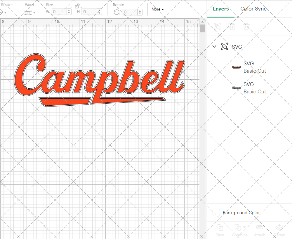Collapse the SVG group using its chevron
Image resolution: width=292 pixels, height=239 pixels.
pos(214,46)
